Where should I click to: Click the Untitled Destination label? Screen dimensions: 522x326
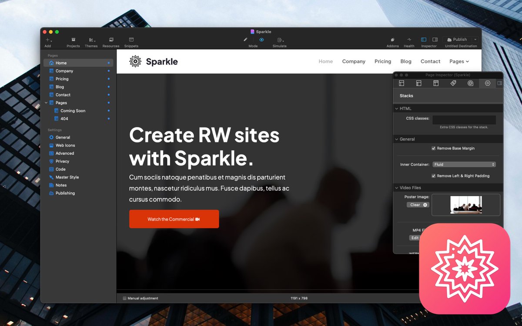[461, 46]
